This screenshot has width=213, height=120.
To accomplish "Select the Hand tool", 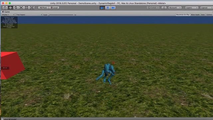I will point(5,8).
